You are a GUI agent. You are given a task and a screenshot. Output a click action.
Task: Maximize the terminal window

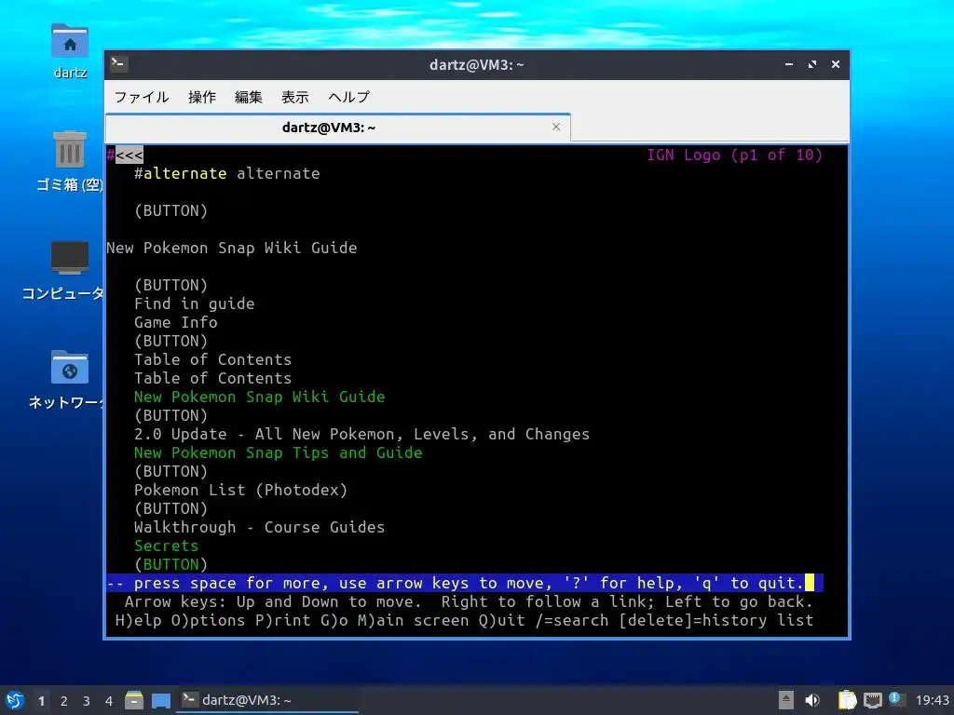coord(812,64)
